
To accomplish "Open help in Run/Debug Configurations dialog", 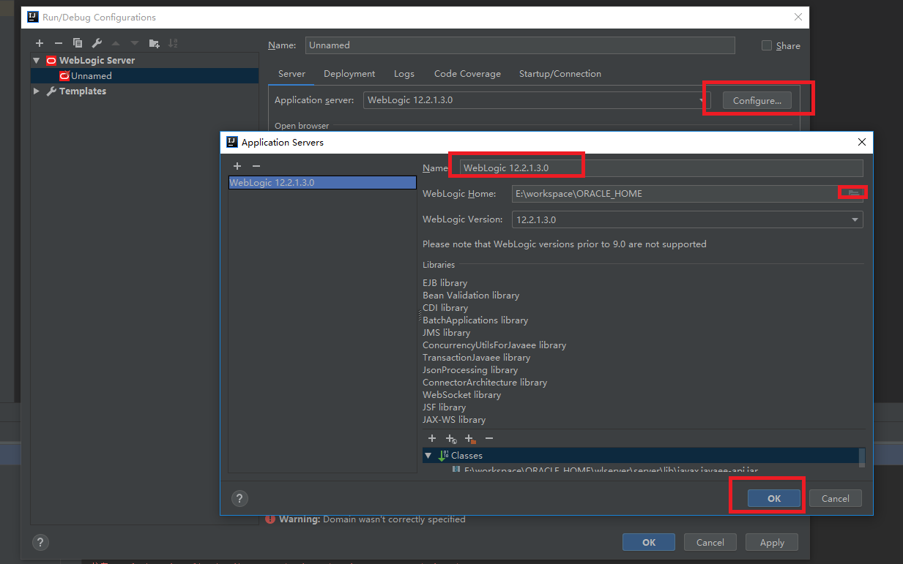I will pyautogui.click(x=41, y=542).
